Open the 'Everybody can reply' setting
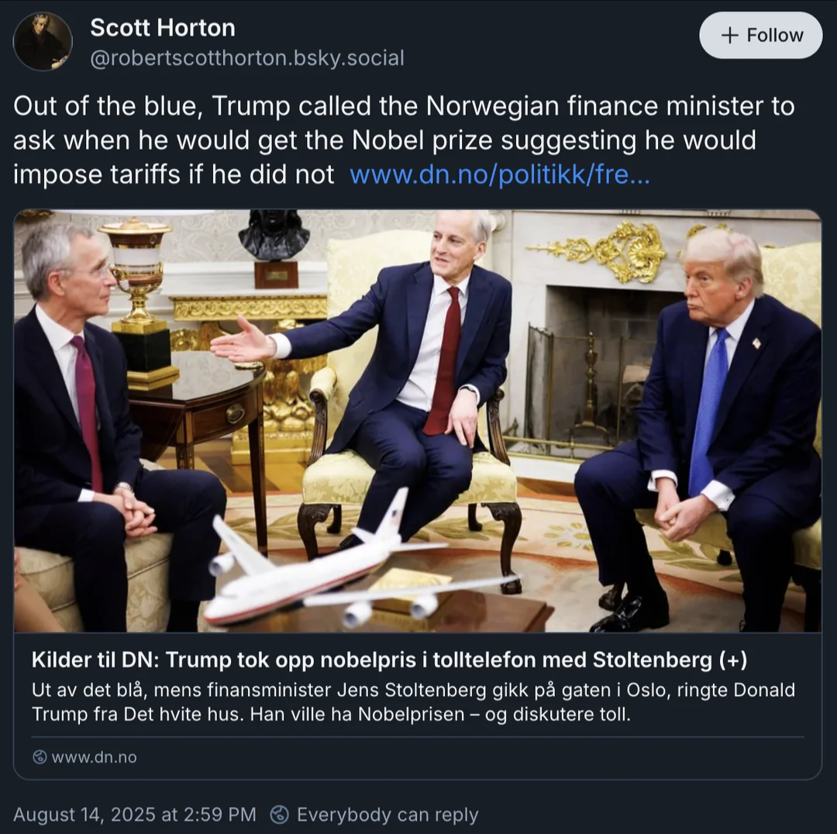837x834 pixels. click(x=387, y=815)
